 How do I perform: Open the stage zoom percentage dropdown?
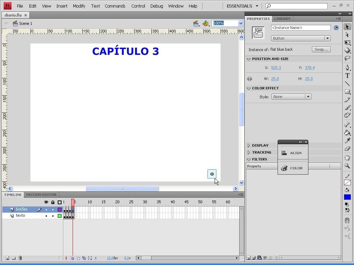241,23
